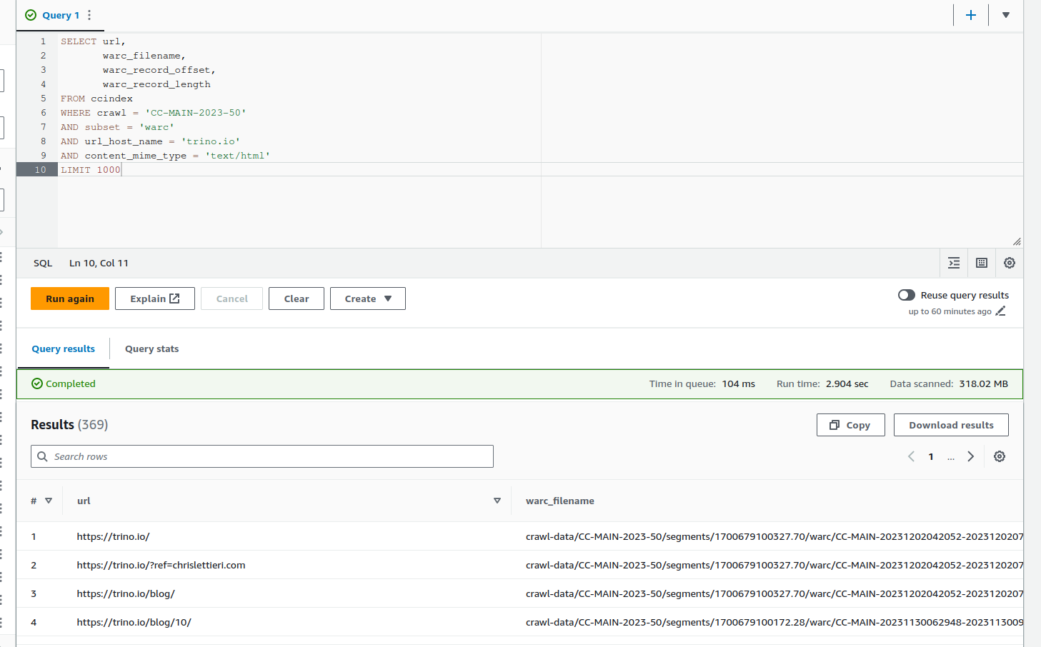Switch to Query stats tab

(x=152, y=348)
